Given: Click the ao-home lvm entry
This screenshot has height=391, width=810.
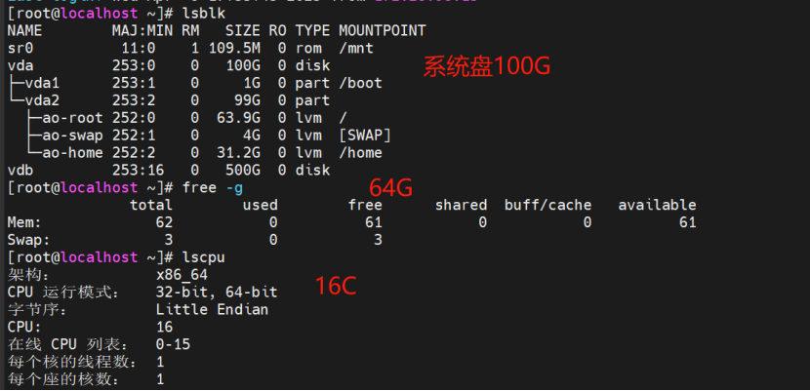Looking at the screenshot, I should pyautogui.click(x=72, y=153).
